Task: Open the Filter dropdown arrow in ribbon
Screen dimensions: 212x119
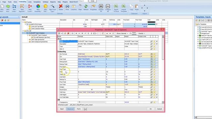Action: [80, 11]
